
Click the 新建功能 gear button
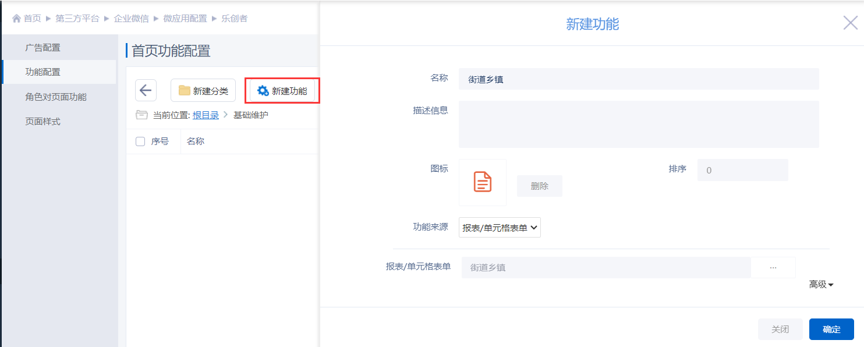coord(282,91)
